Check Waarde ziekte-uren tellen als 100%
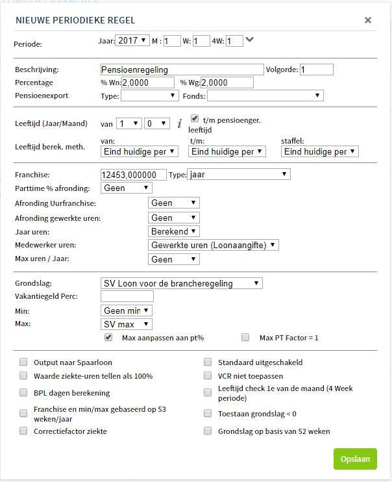Image resolution: width=392 pixels, height=482 pixels. tap(23, 375)
